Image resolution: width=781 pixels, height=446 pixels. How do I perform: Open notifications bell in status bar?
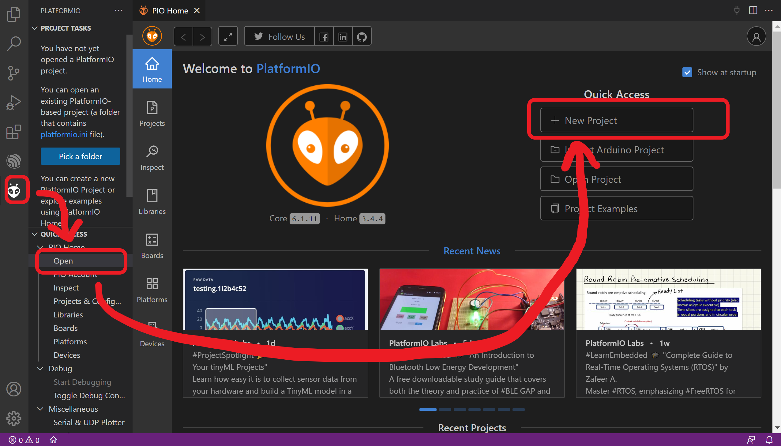pos(769,440)
